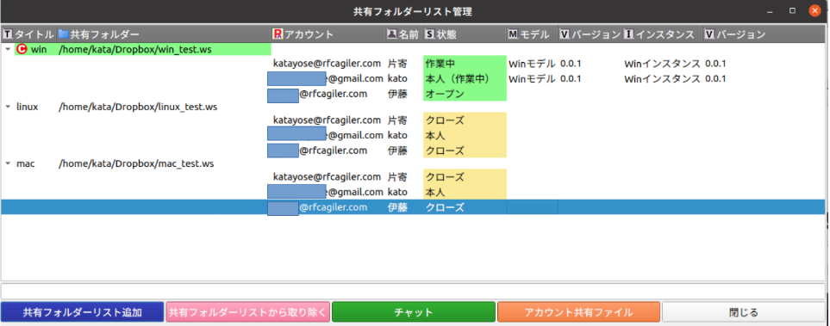Open the チャット button

[414, 312]
